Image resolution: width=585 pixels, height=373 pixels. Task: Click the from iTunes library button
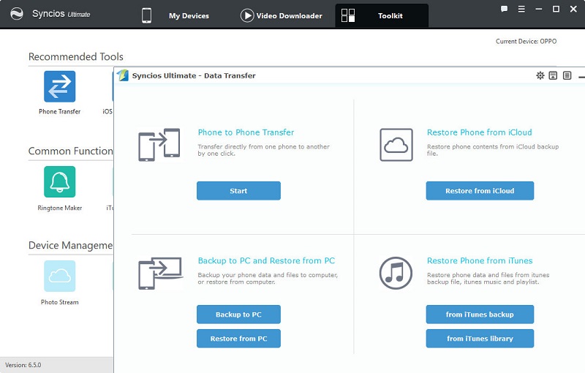click(480, 339)
